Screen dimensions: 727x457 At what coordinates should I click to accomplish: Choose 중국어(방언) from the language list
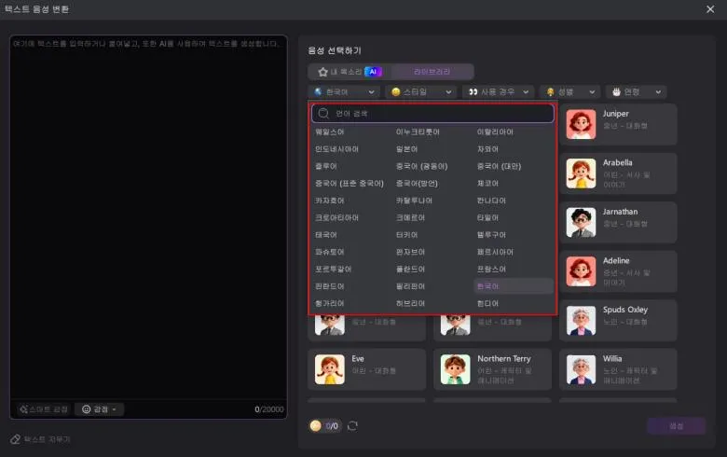417,184
